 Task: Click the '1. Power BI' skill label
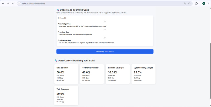[x=62, y=18]
